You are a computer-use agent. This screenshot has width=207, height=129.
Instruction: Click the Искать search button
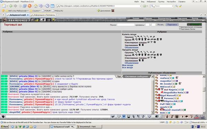pyautogui.click(x=160, y=25)
